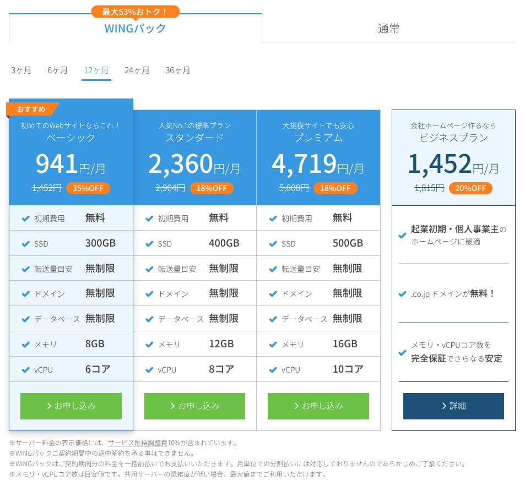Click the 最大53%おトク badge

(136, 12)
